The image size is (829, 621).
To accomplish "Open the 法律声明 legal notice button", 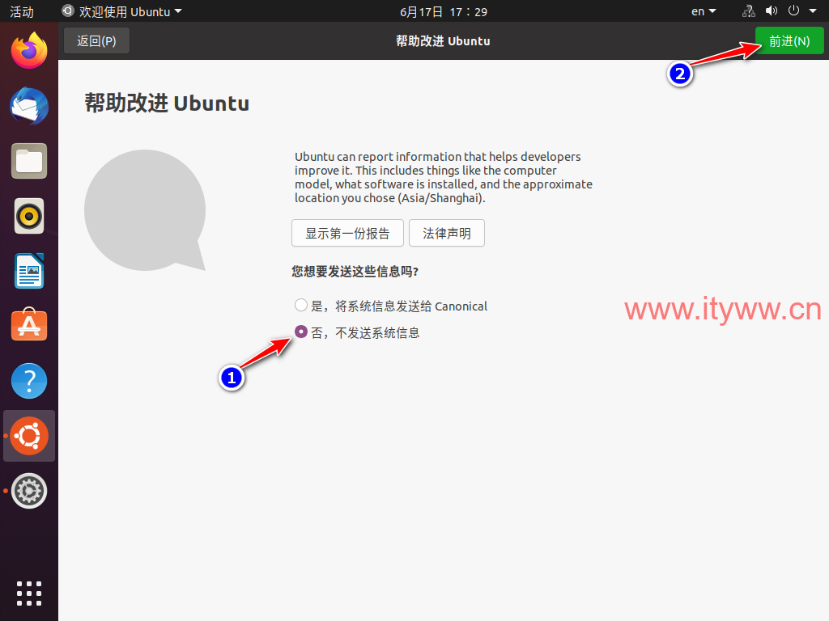I will (447, 233).
